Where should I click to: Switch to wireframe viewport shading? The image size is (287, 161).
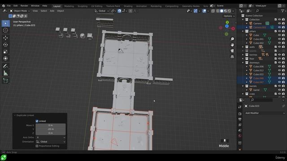coord(217,11)
